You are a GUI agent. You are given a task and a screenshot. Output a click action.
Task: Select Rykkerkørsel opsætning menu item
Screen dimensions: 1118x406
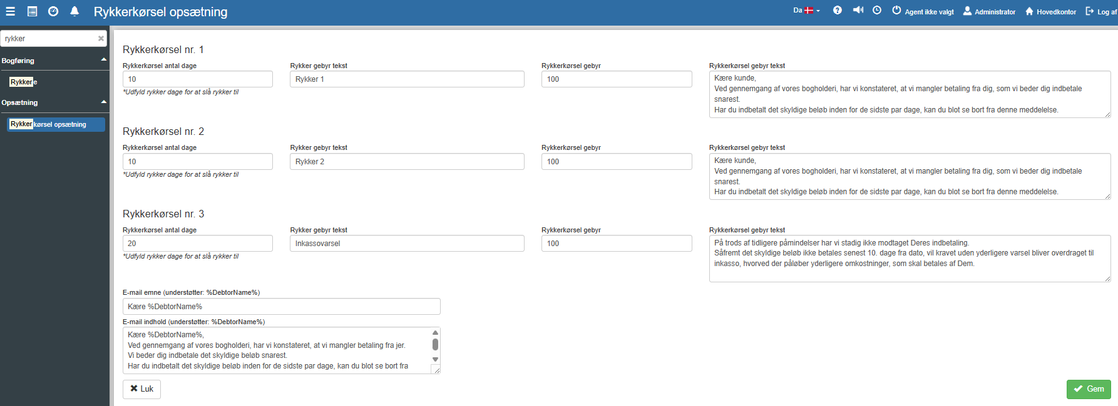(x=56, y=124)
